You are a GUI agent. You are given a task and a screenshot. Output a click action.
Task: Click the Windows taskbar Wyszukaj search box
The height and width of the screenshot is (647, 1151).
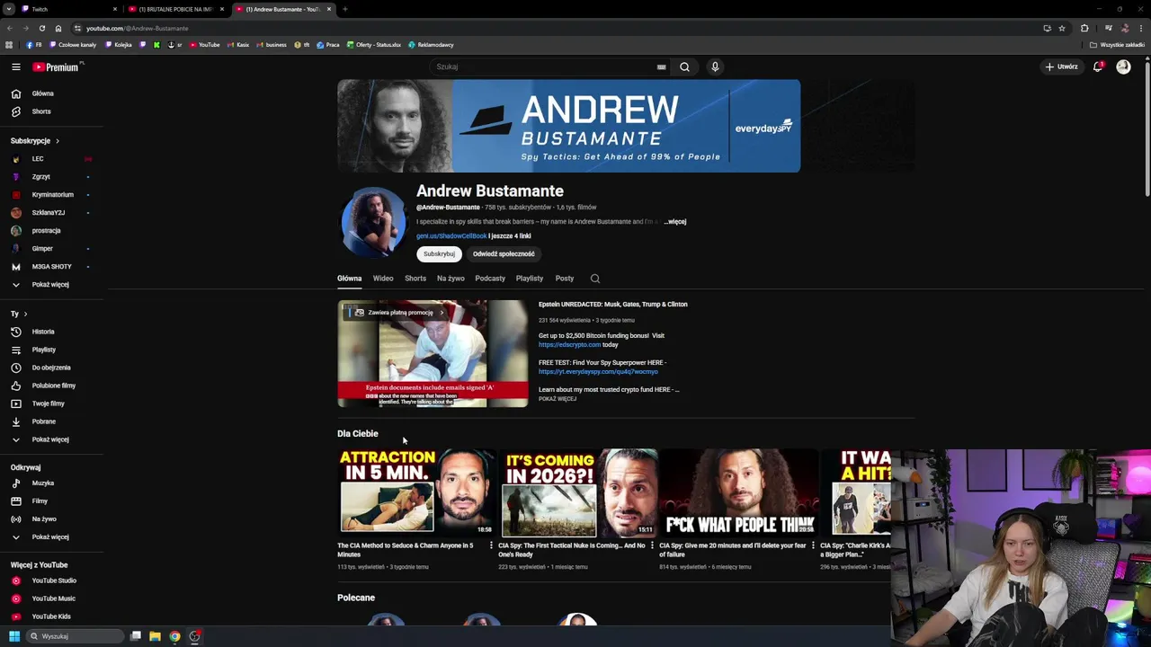[74, 636]
